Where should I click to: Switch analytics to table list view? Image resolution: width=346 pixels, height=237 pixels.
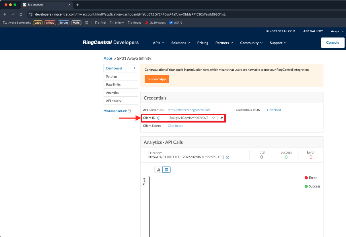point(166,170)
